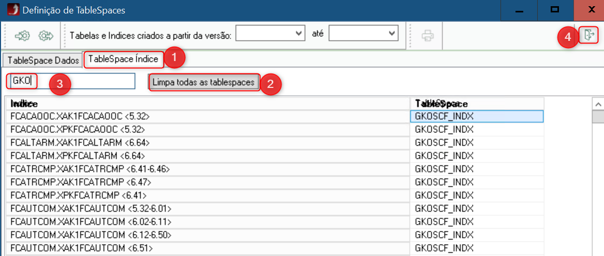Click the gear icon with the outgoing arrow

click(x=46, y=36)
